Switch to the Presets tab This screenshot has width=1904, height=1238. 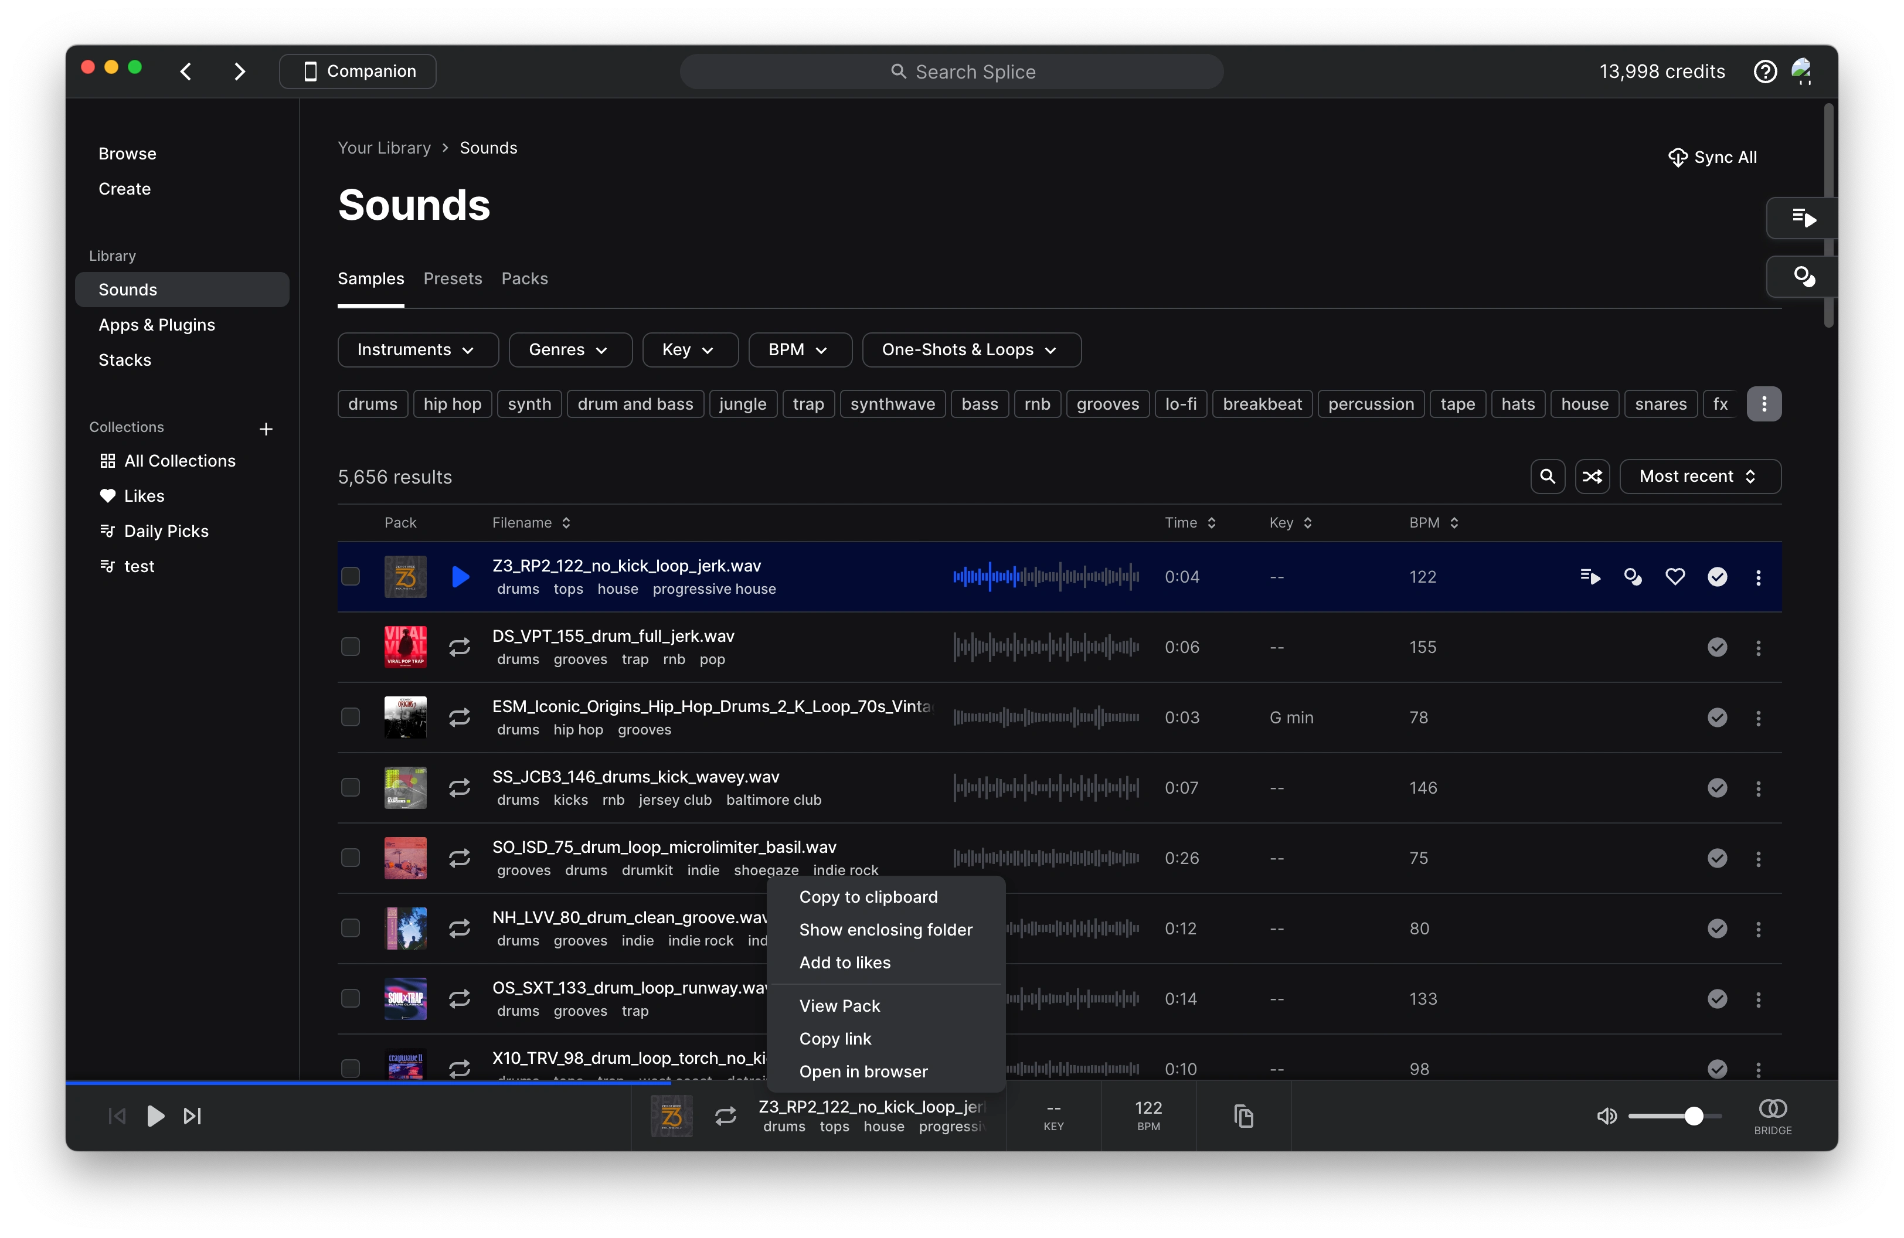coord(452,278)
